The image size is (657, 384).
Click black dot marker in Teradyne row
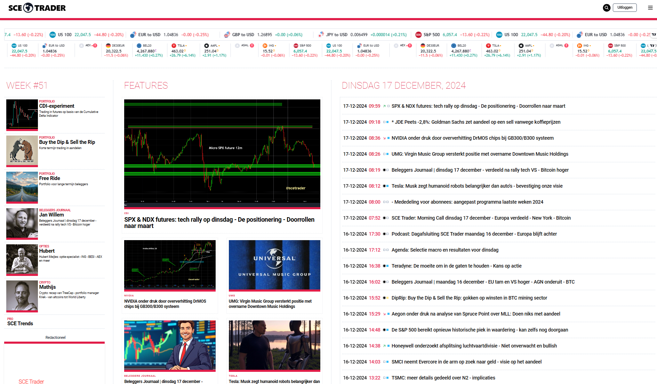click(384, 266)
